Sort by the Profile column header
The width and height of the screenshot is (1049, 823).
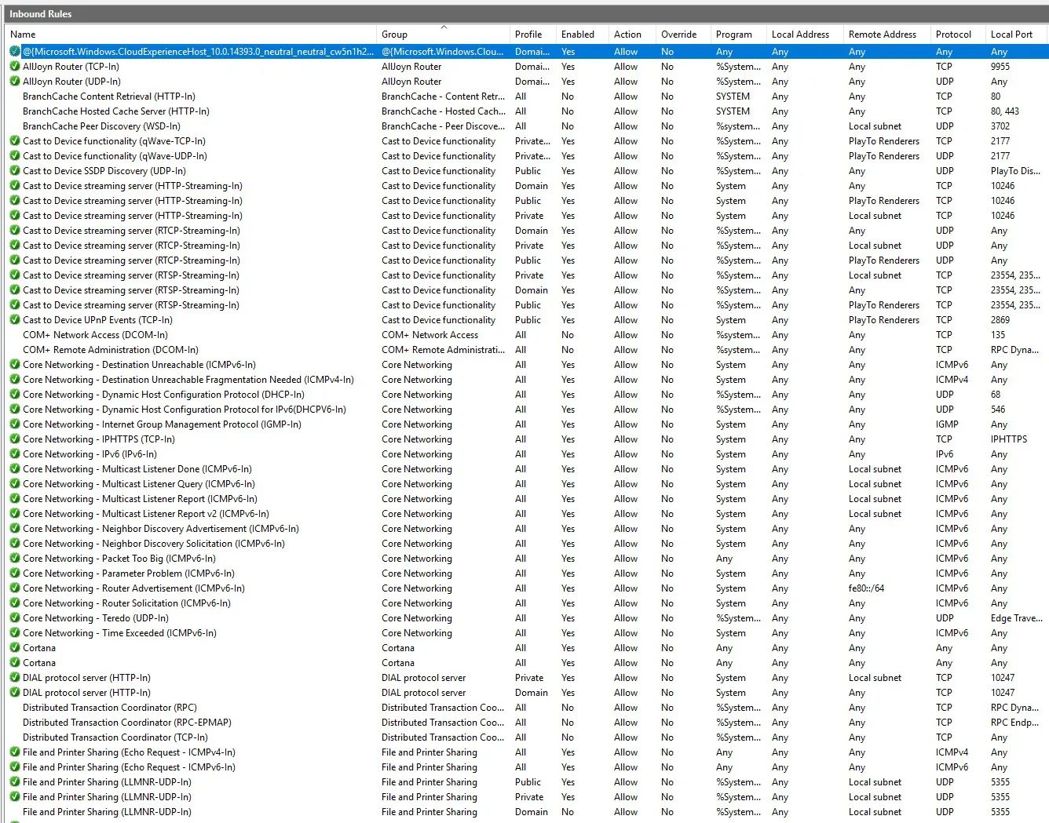(533, 35)
